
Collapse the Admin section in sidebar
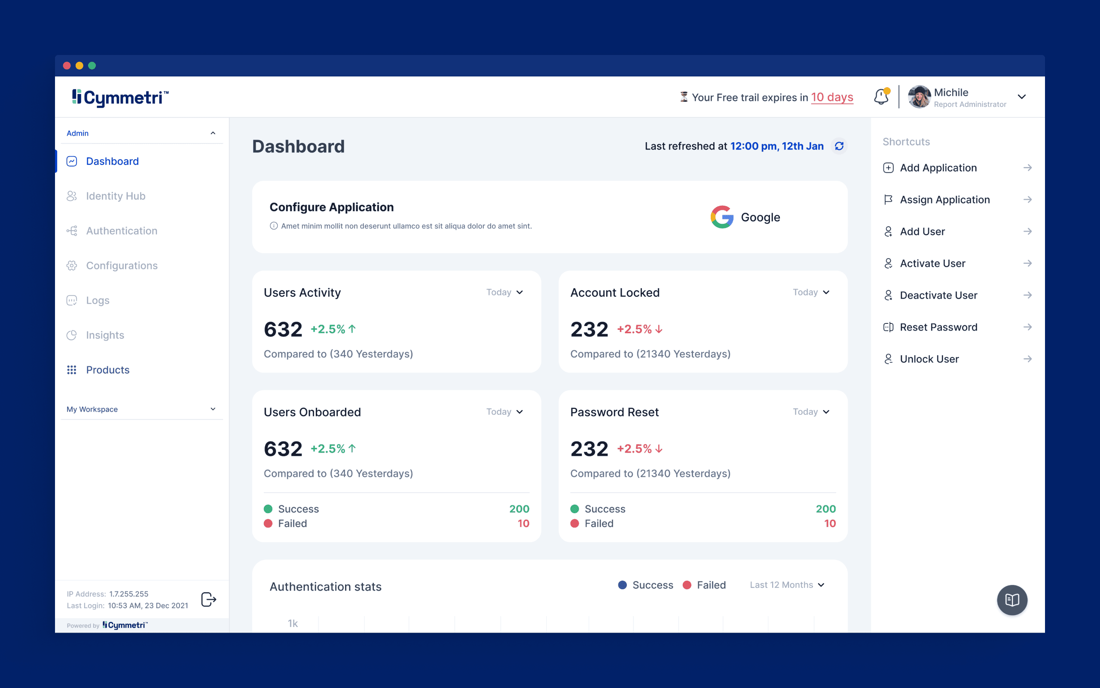[213, 133]
